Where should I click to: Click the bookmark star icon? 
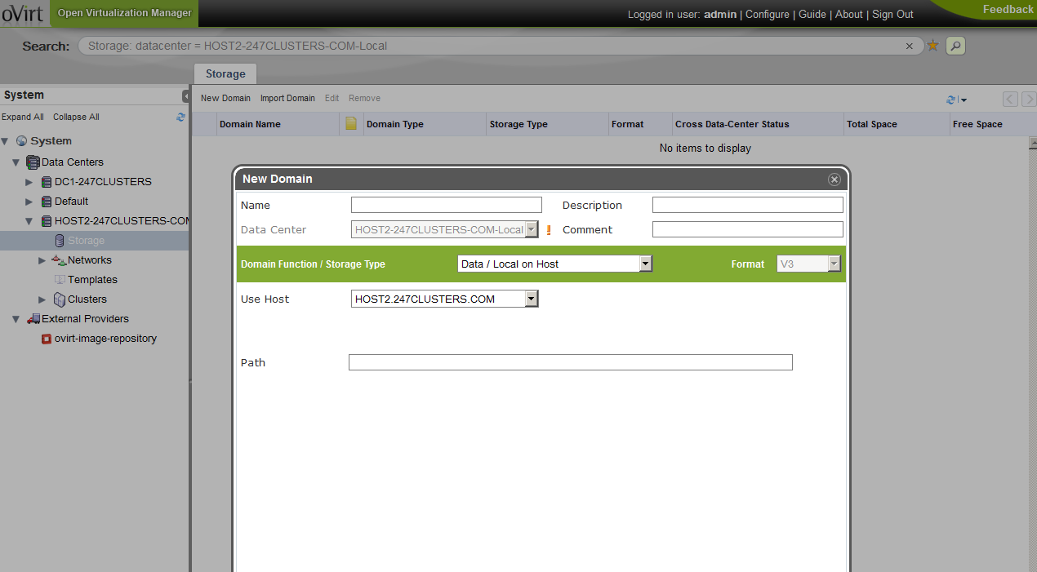(x=932, y=46)
